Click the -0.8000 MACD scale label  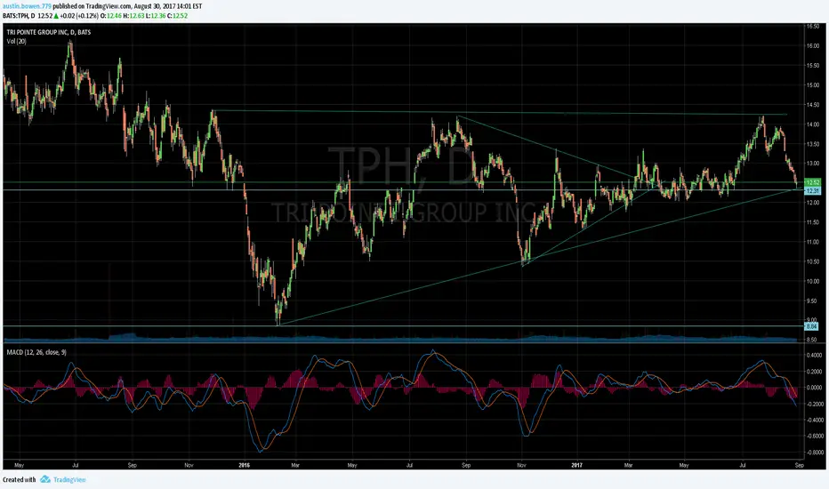pos(815,453)
